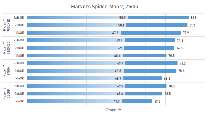Click the 81.9 value label

click(x=194, y=18)
